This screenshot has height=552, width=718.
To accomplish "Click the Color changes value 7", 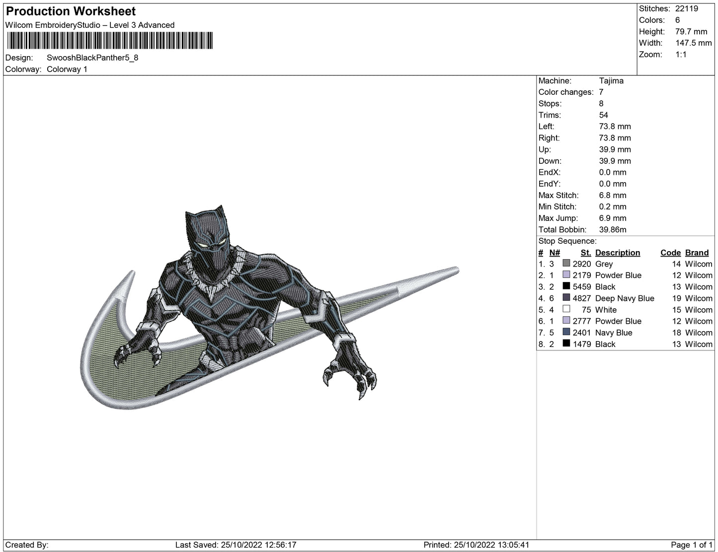I will click(601, 92).
